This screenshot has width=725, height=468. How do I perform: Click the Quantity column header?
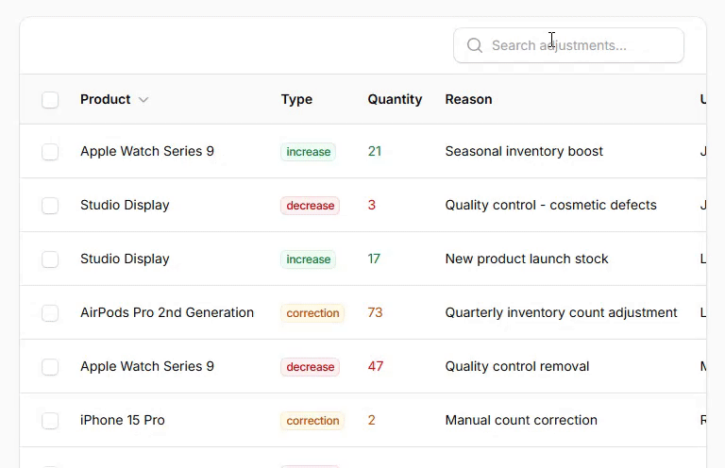395,99
